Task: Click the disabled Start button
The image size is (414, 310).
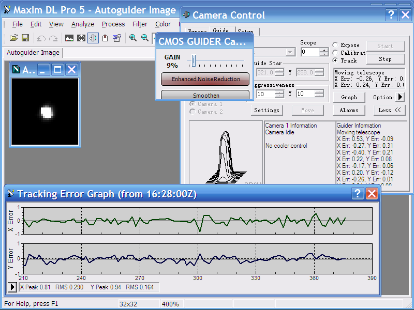Action: coord(386,46)
